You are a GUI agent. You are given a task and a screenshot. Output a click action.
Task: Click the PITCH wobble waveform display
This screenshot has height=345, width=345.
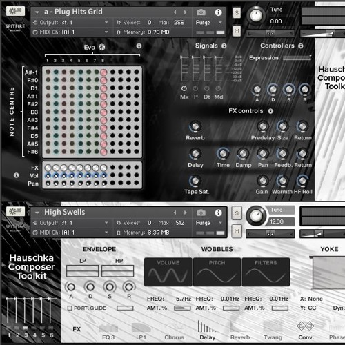(217, 272)
